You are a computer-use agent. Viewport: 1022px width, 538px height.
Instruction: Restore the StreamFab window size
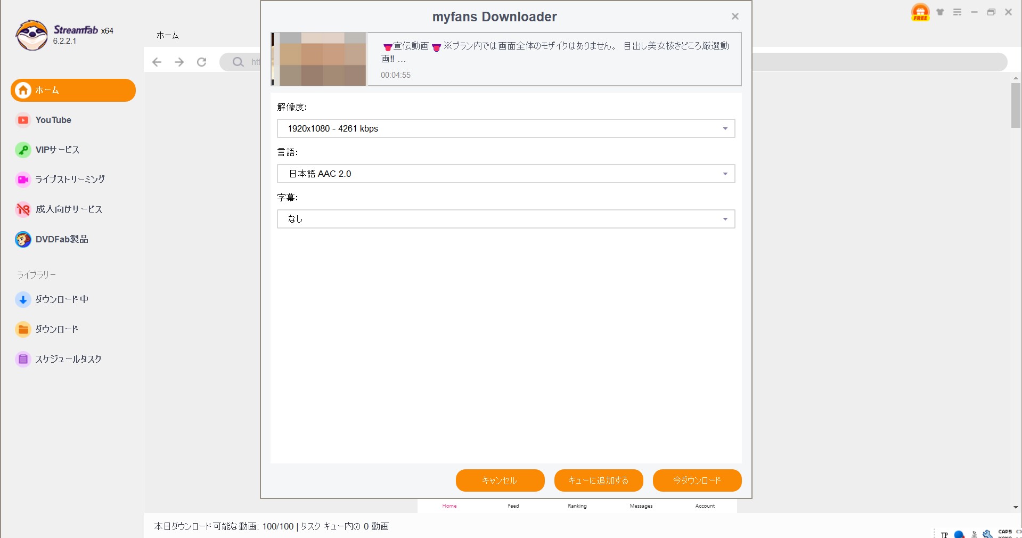pos(991,12)
